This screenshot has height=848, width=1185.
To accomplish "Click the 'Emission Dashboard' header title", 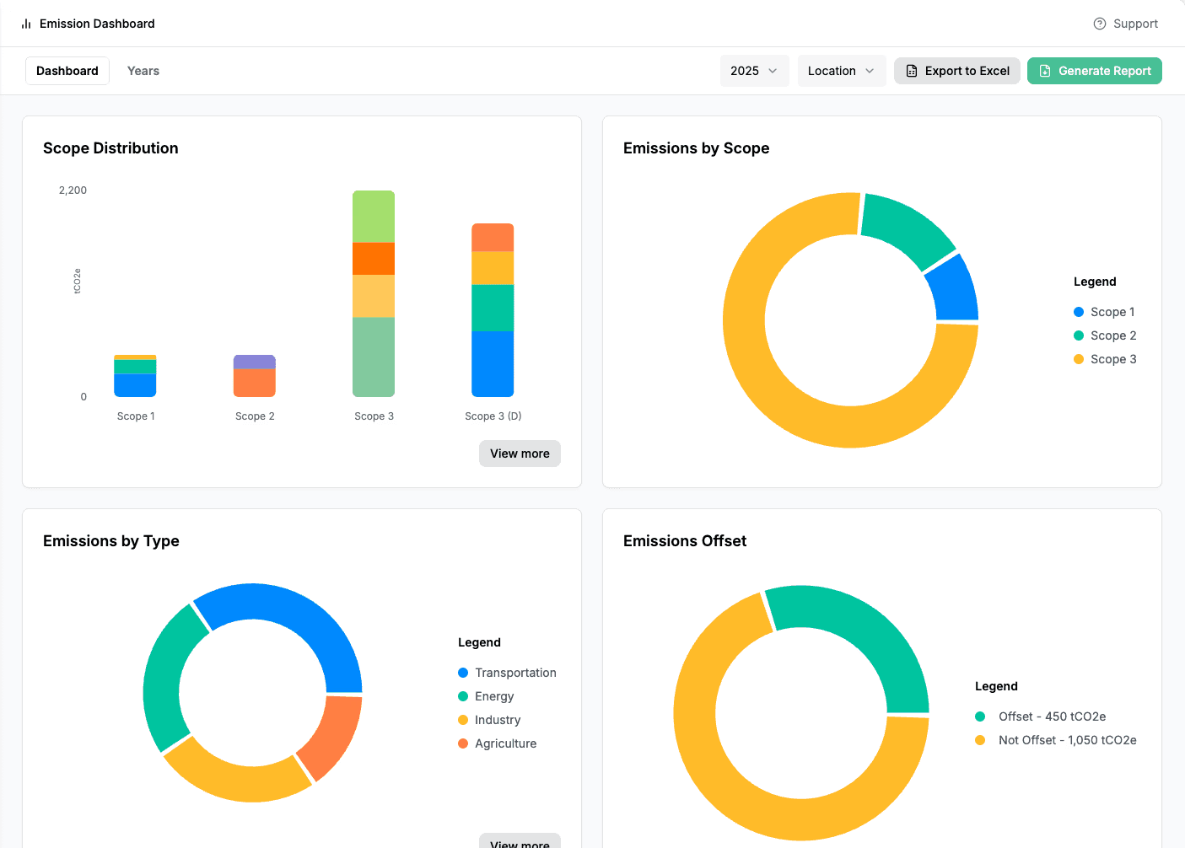I will [x=97, y=24].
